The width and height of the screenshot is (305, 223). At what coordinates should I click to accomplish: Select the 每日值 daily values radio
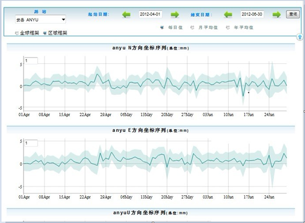point(162,28)
